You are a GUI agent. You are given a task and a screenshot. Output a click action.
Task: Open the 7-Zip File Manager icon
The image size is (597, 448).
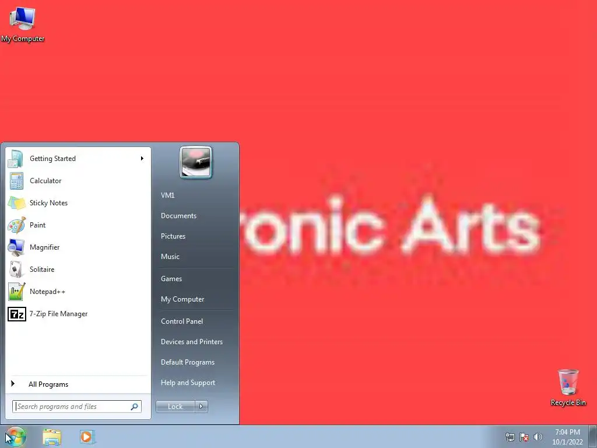click(x=17, y=314)
